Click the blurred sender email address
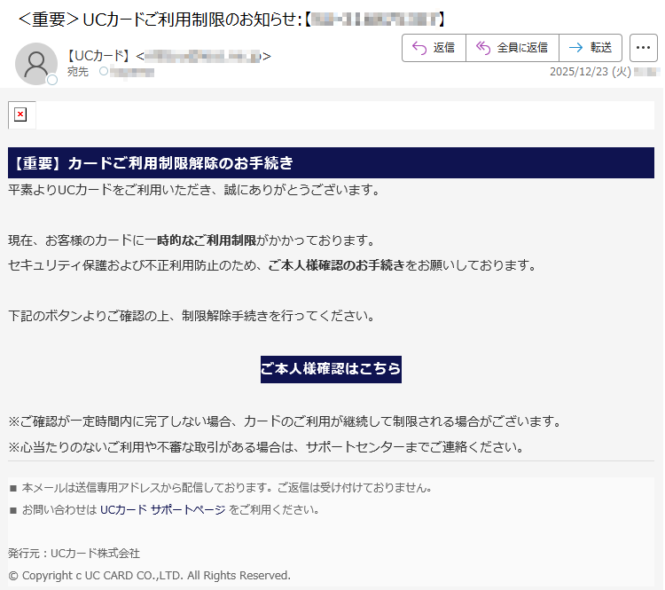 202,57
